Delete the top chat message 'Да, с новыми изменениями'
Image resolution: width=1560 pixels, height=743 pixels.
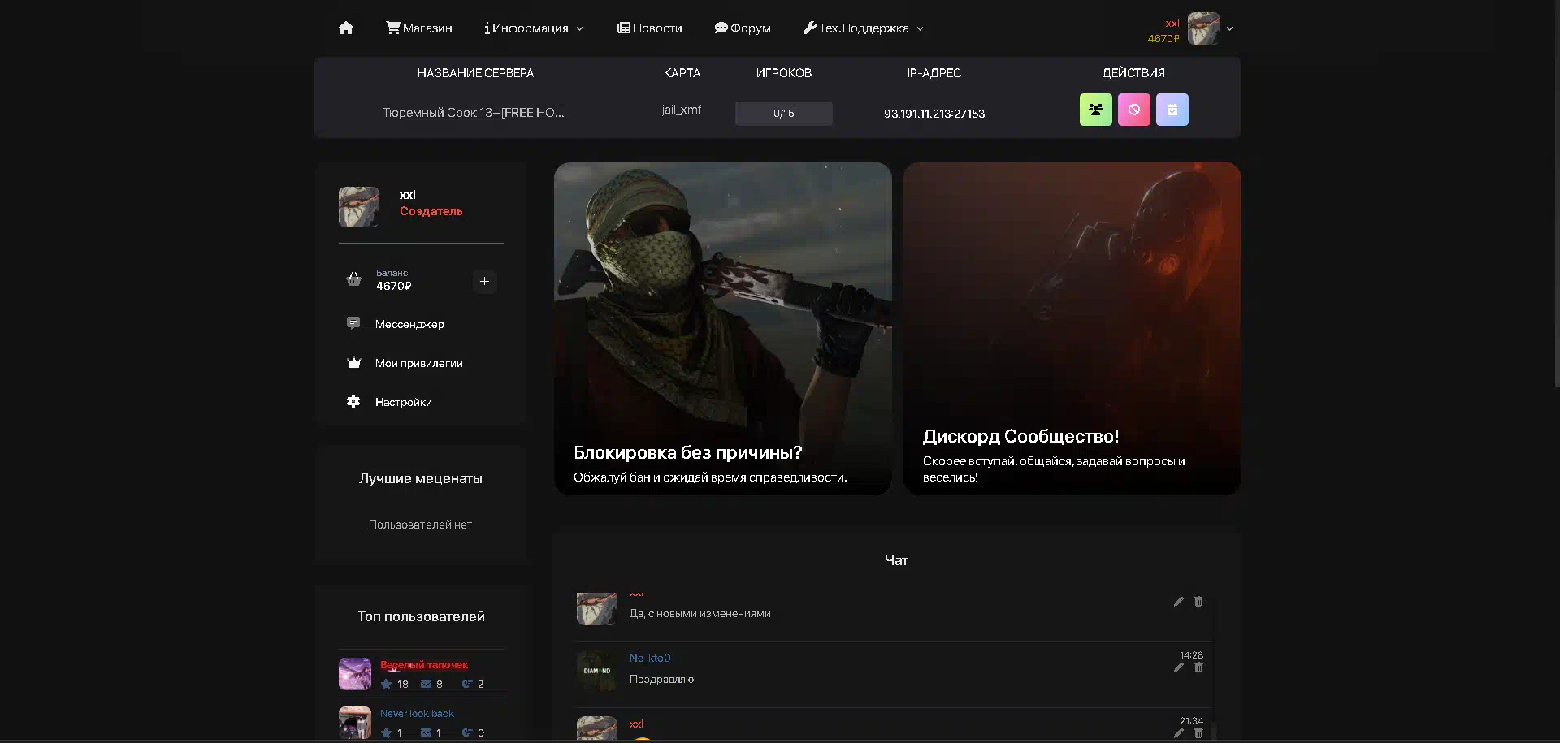(1198, 602)
